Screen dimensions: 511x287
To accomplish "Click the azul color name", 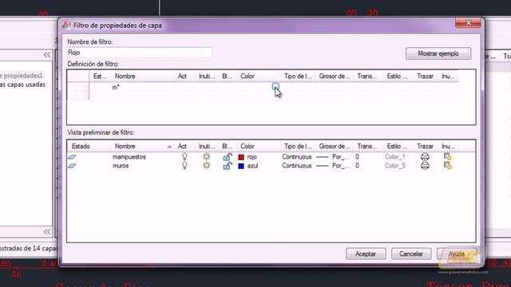I will pyautogui.click(x=252, y=166).
